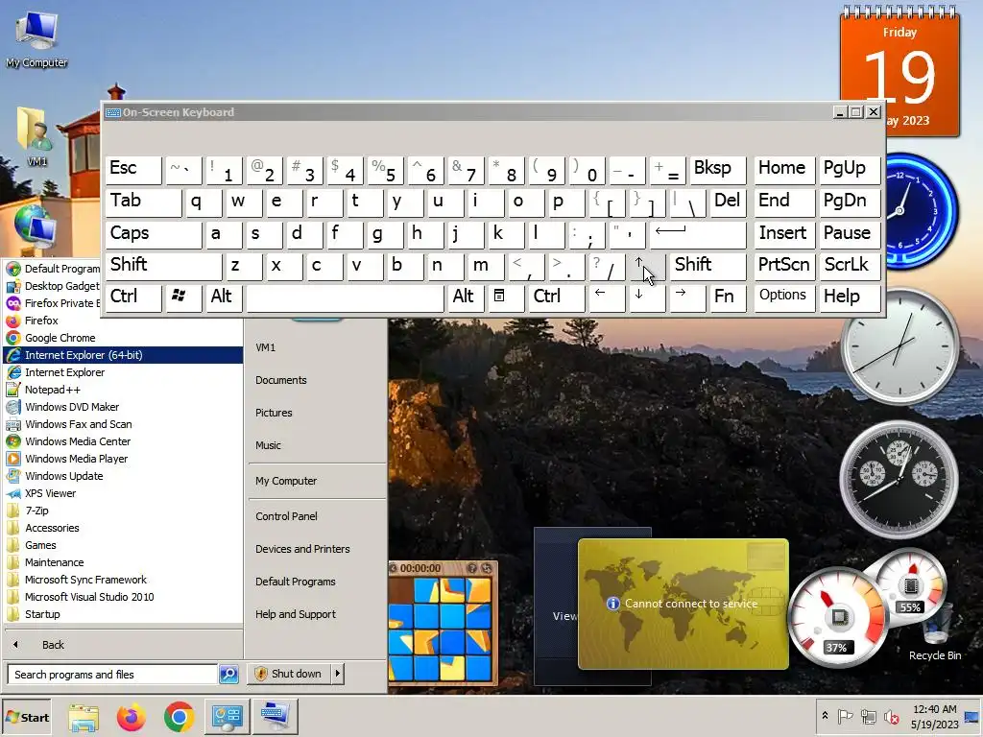Open Windows Explorer from the taskbar
Image resolution: width=983 pixels, height=737 pixels.
point(84,717)
